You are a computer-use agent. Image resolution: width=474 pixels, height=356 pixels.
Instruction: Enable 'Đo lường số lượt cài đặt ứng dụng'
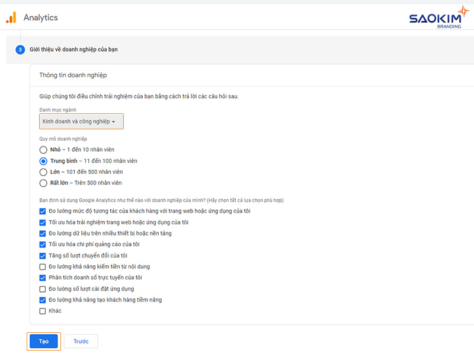pyautogui.click(x=42, y=289)
